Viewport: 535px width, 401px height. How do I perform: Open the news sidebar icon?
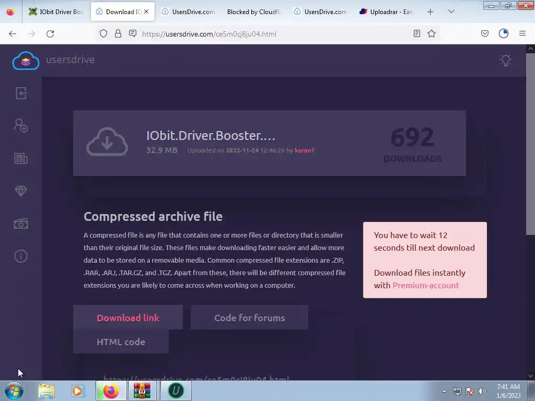coord(21,158)
